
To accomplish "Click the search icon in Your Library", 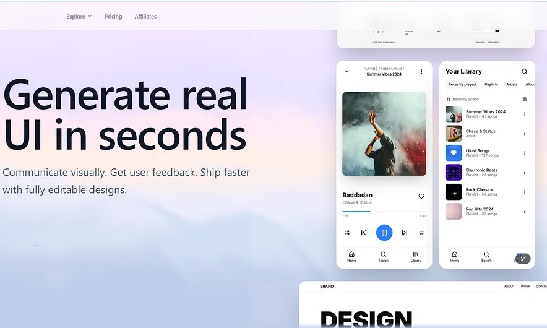I will click(524, 72).
